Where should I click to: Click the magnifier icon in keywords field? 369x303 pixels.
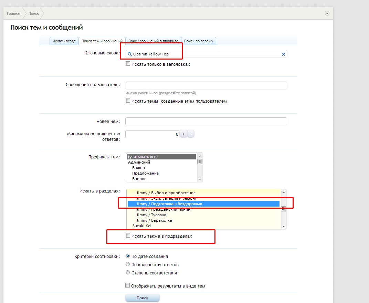[x=130, y=54]
